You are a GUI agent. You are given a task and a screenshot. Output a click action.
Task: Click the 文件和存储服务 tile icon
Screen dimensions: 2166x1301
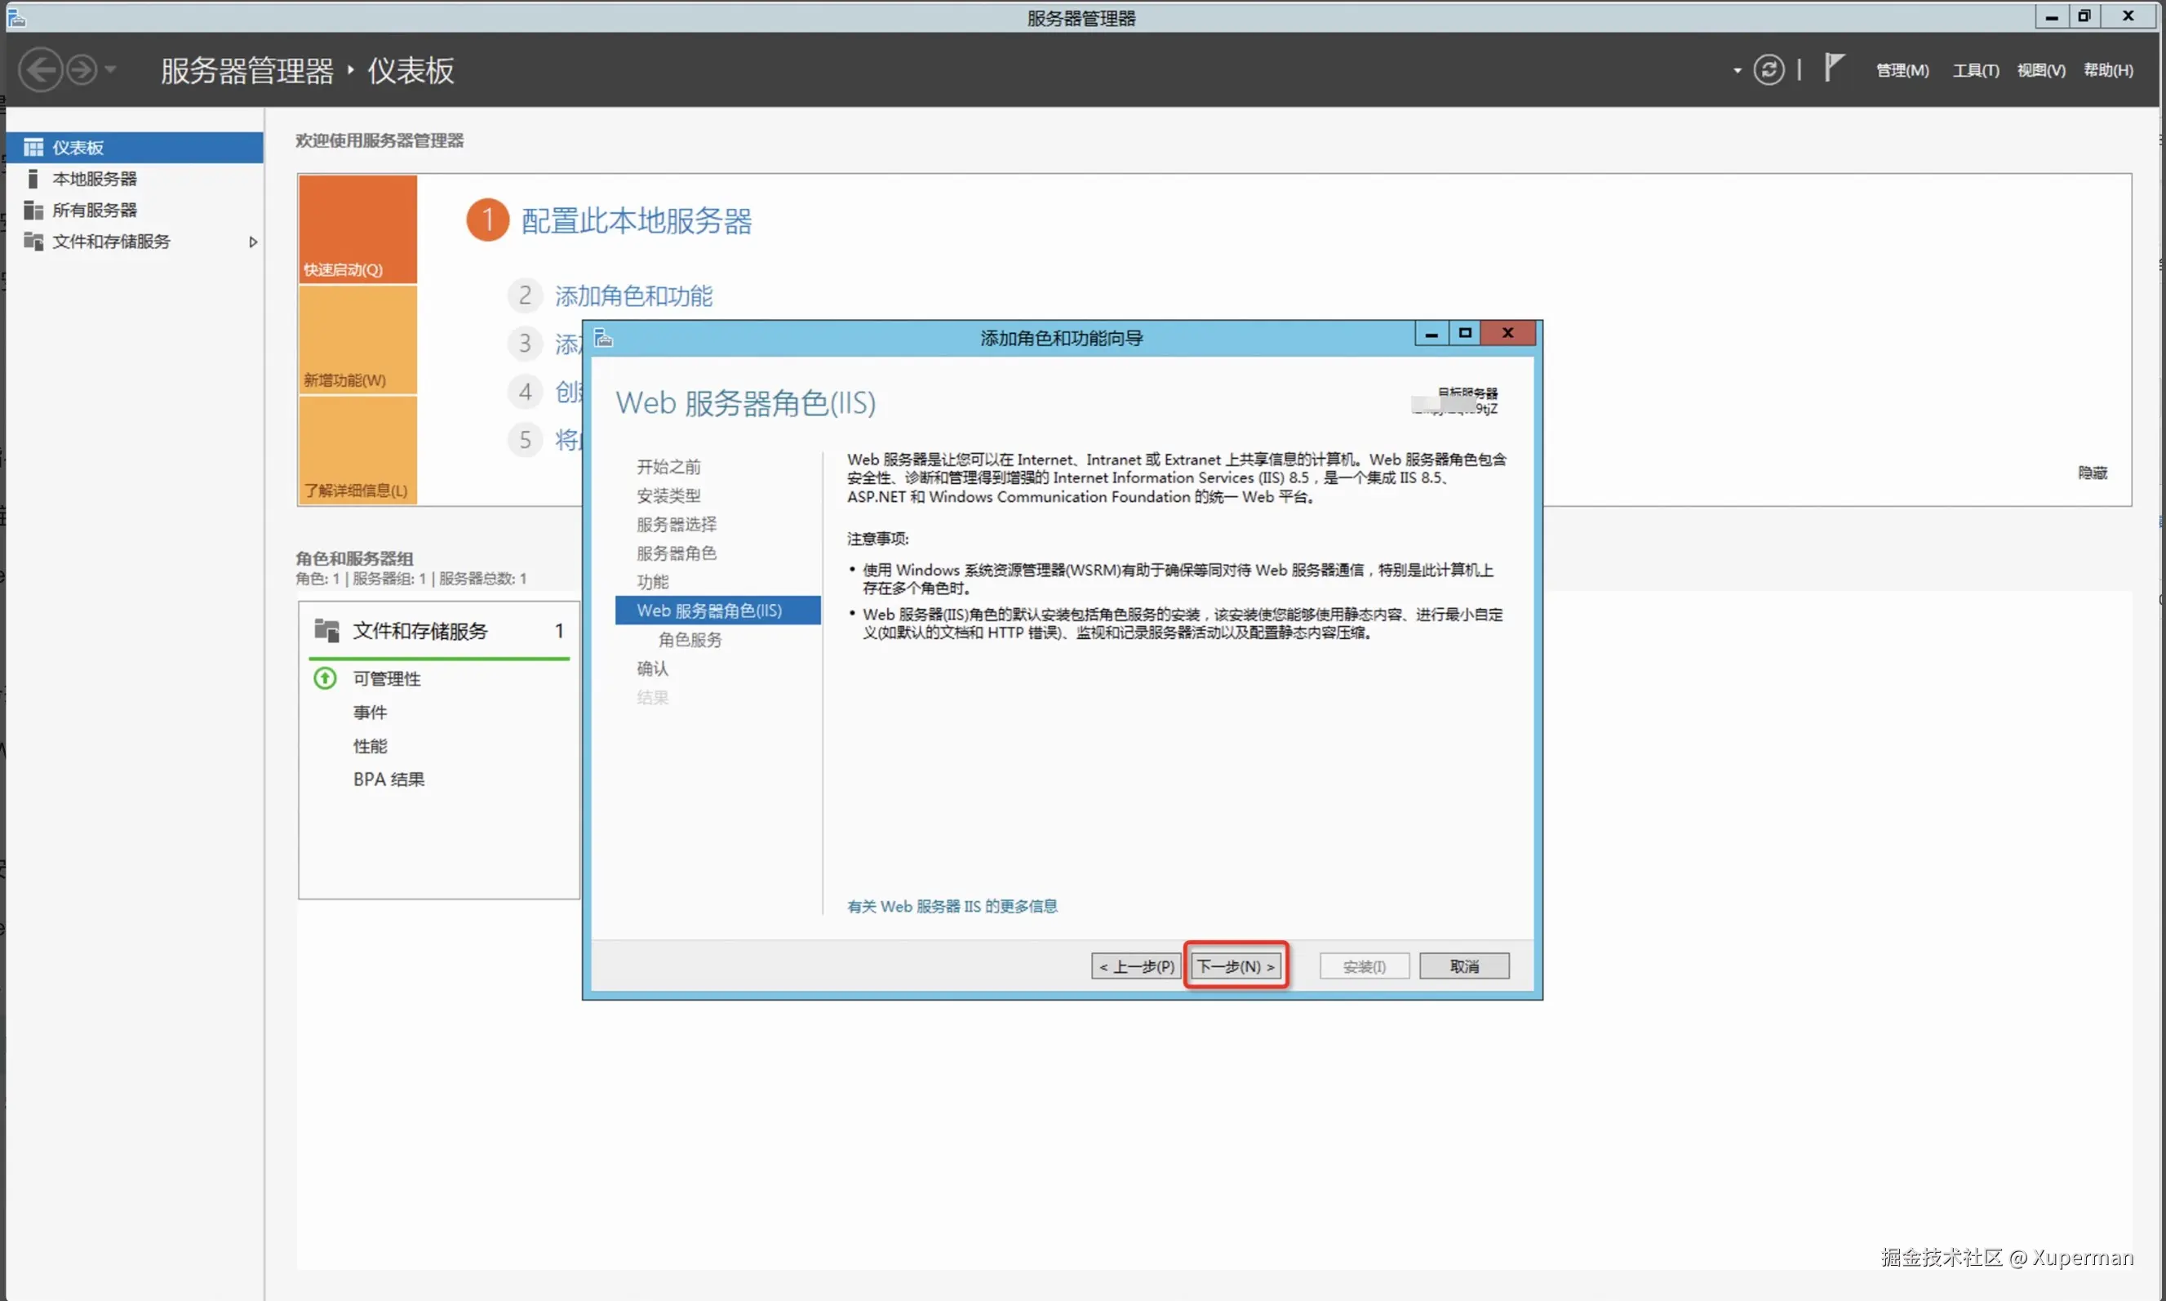pos(327,630)
